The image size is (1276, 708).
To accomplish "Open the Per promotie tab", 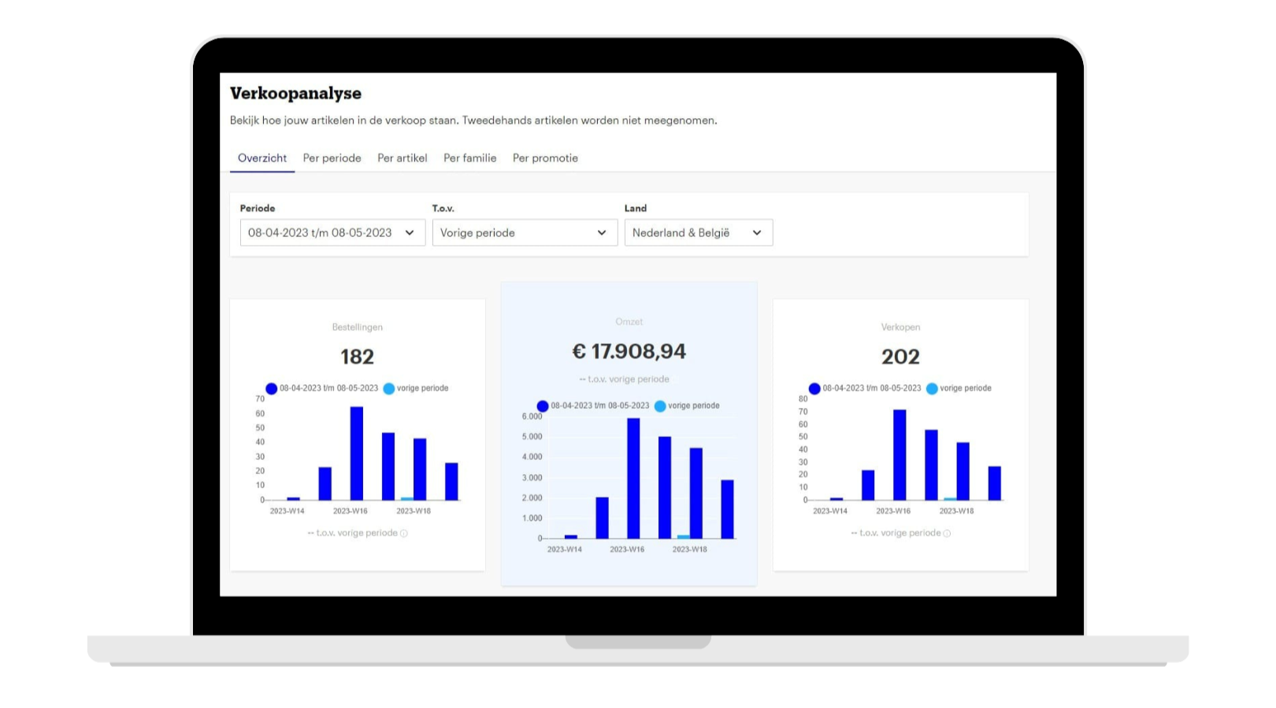I will pyautogui.click(x=545, y=158).
